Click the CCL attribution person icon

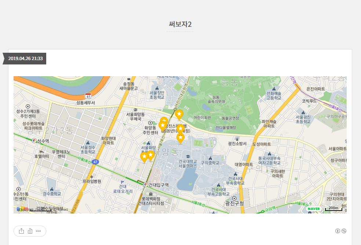338,231
